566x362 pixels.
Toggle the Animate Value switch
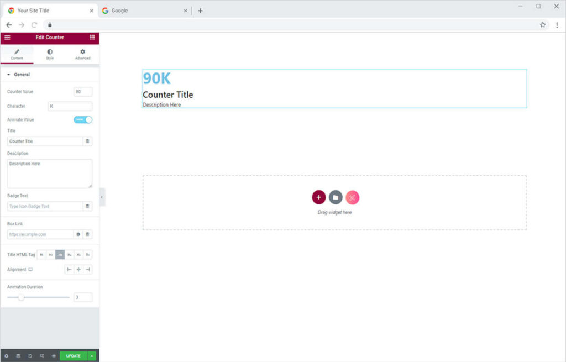(83, 120)
